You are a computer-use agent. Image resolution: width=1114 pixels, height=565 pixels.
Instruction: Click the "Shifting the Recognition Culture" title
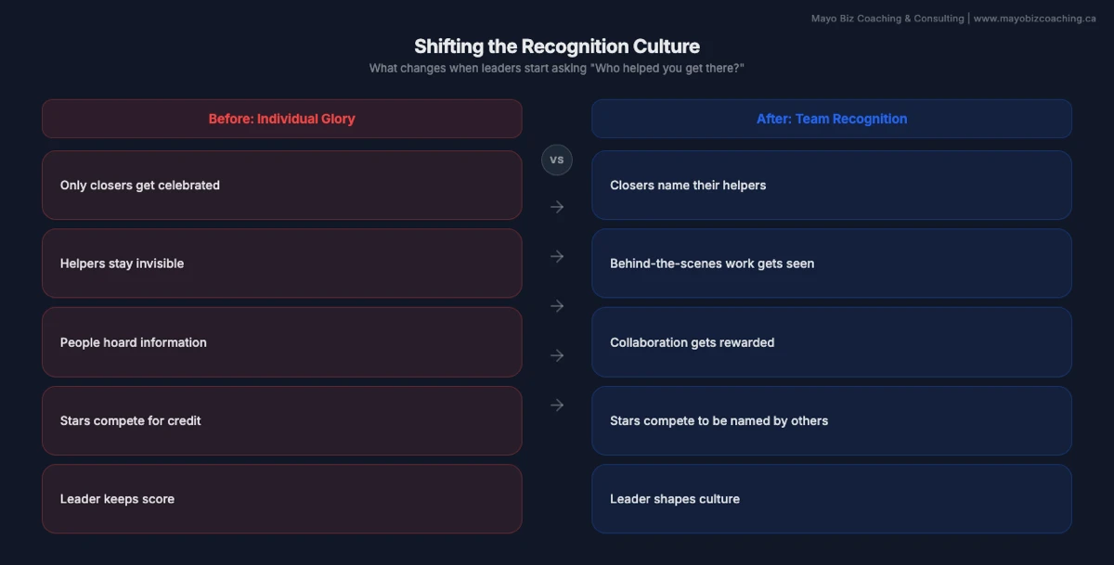point(557,45)
